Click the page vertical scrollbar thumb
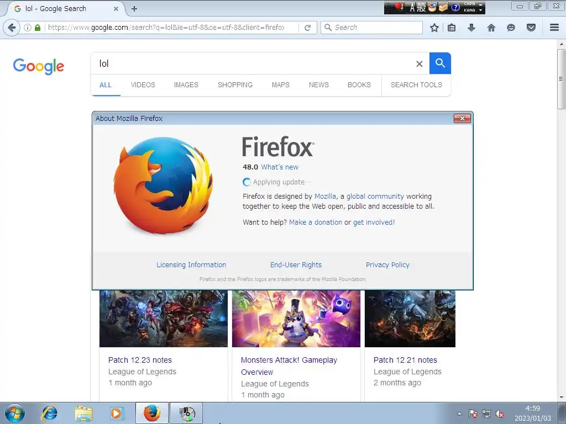Viewport: 566px width, 424px height. click(x=561, y=78)
